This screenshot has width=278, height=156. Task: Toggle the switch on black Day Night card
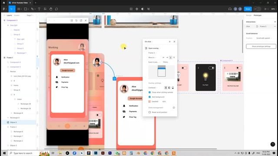point(212,68)
